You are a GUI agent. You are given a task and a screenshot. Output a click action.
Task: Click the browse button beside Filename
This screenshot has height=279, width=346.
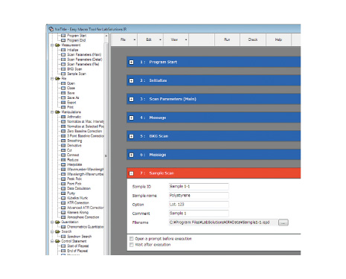pyautogui.click(x=283, y=222)
